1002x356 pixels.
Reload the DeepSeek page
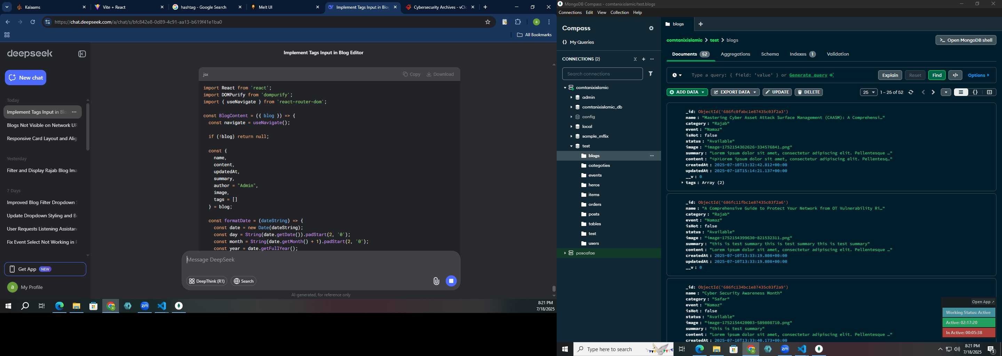(x=33, y=22)
